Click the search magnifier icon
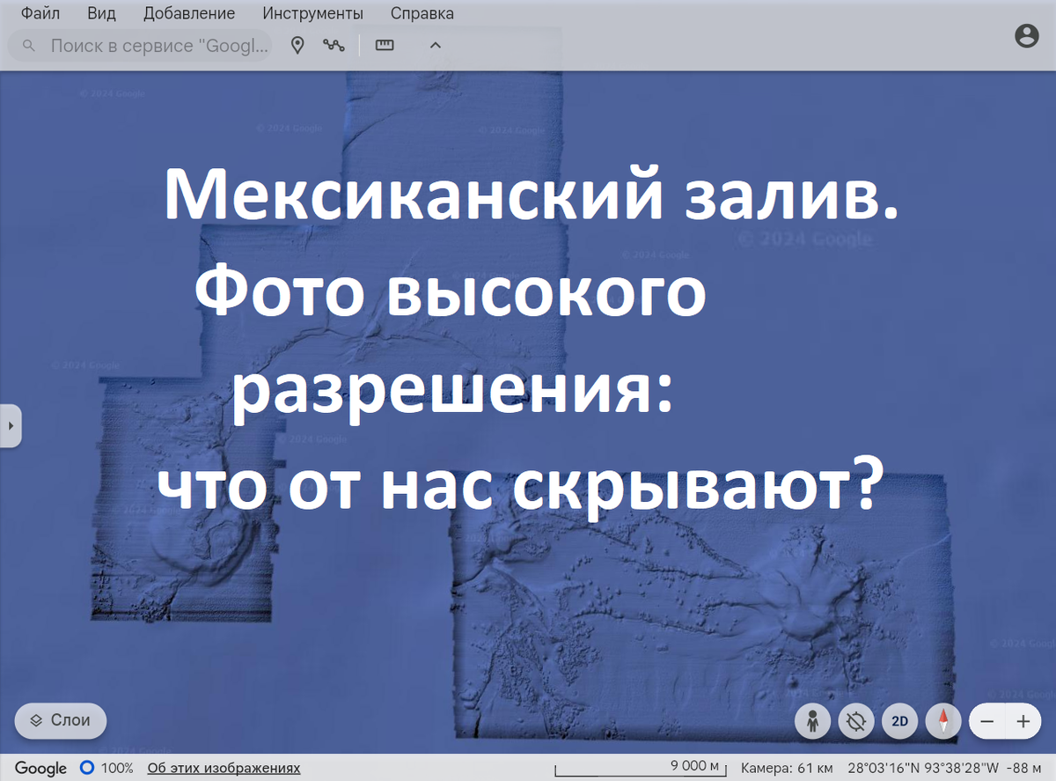Image resolution: width=1056 pixels, height=781 pixels. (x=28, y=45)
